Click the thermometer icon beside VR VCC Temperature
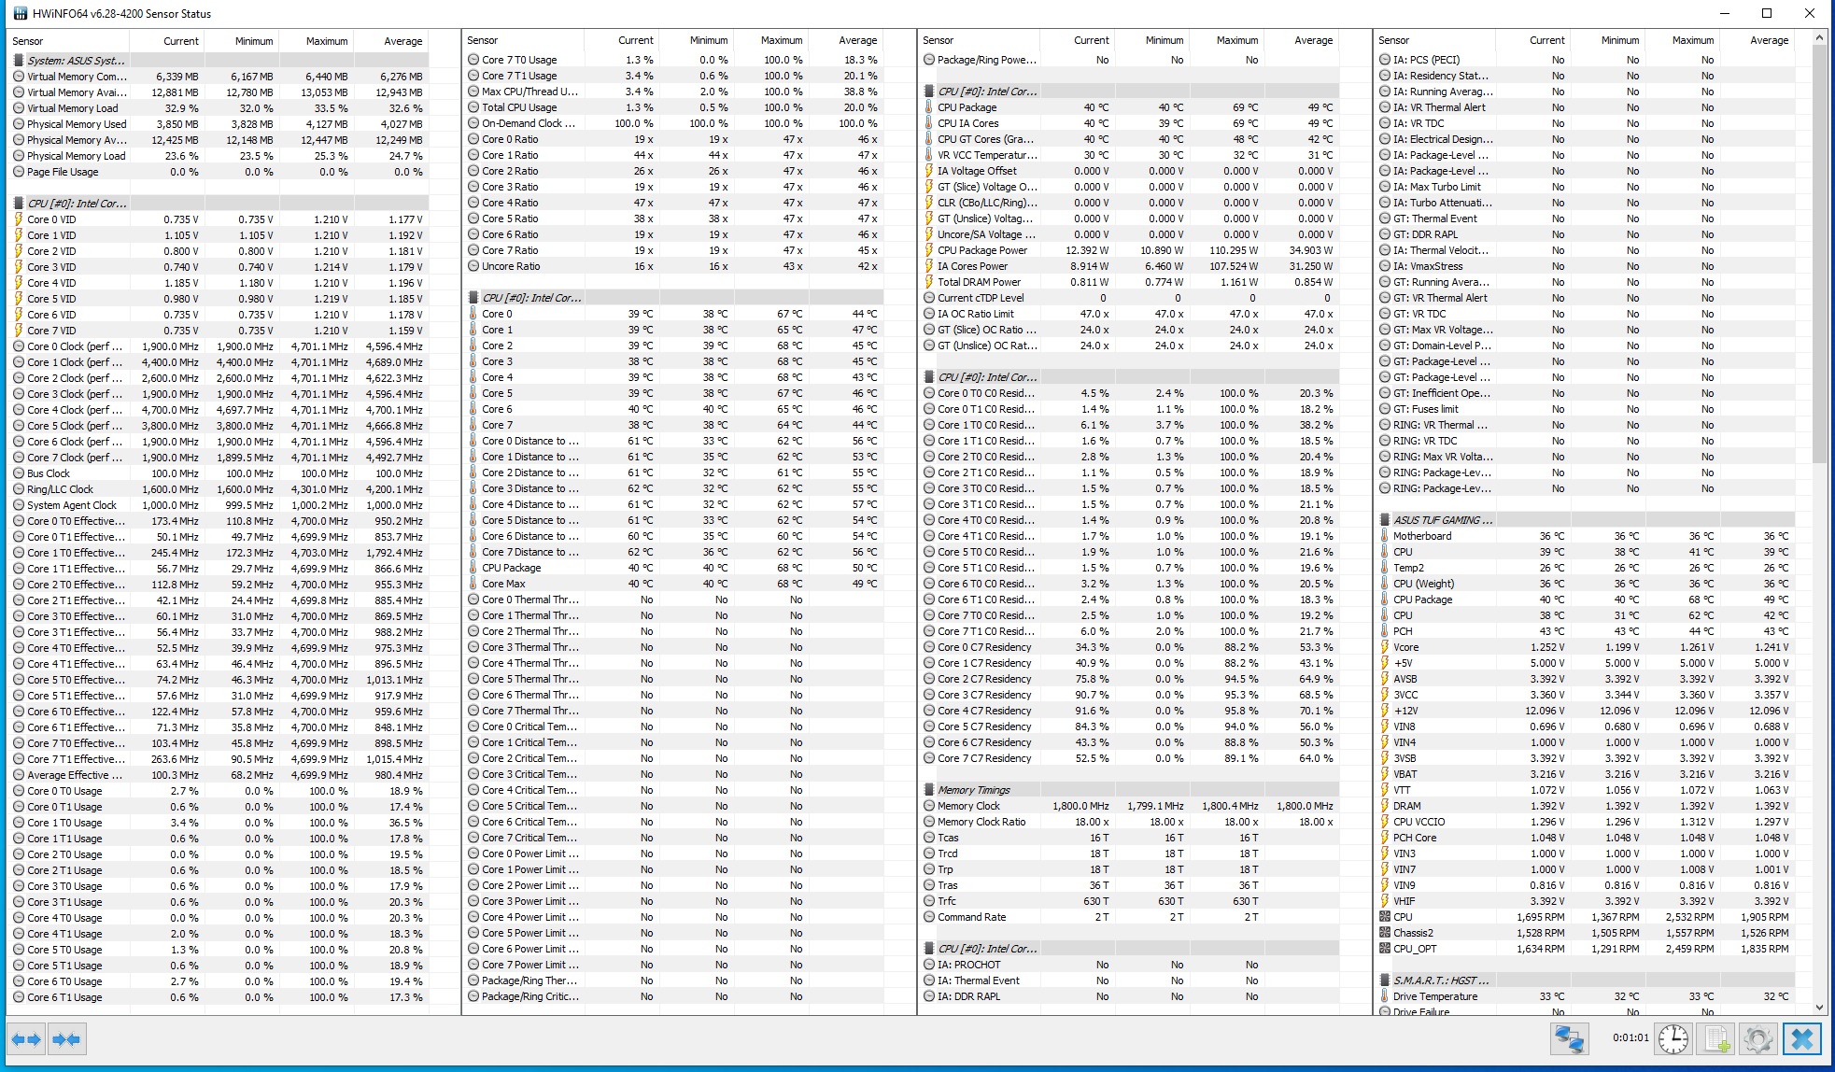The width and height of the screenshot is (1835, 1072). tap(929, 155)
